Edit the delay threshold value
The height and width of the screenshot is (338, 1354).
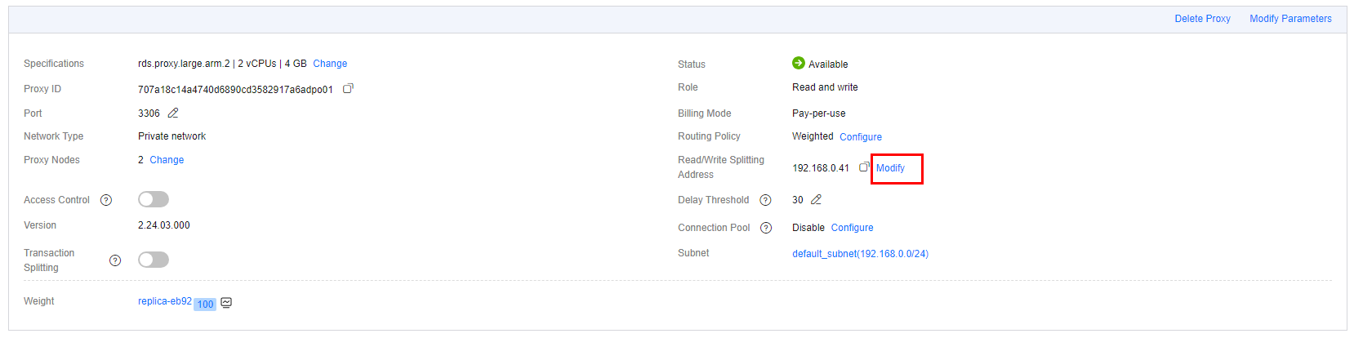click(816, 199)
